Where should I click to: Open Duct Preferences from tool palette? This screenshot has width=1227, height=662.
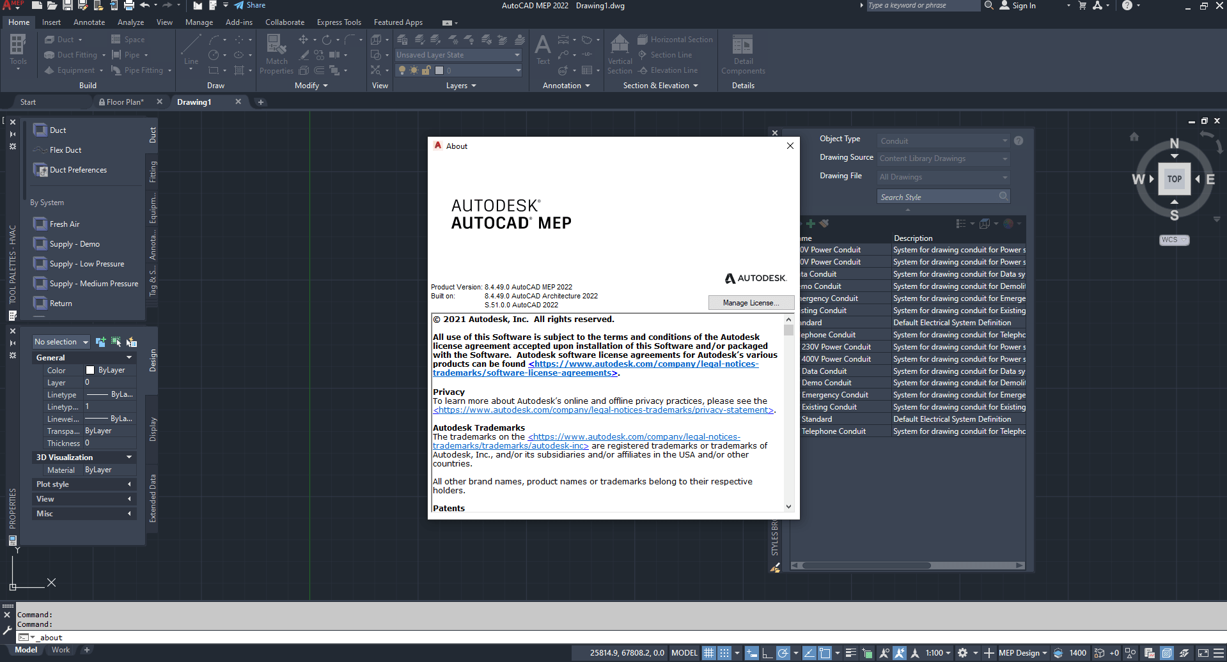click(x=70, y=170)
